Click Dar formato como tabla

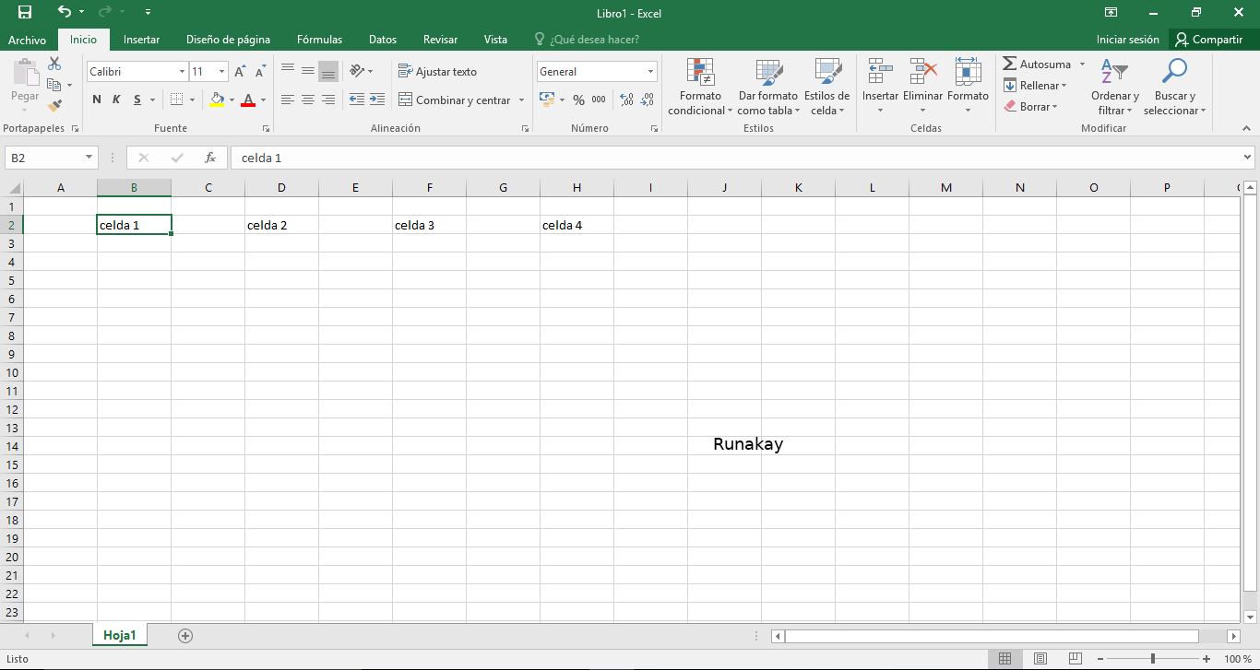(768, 86)
